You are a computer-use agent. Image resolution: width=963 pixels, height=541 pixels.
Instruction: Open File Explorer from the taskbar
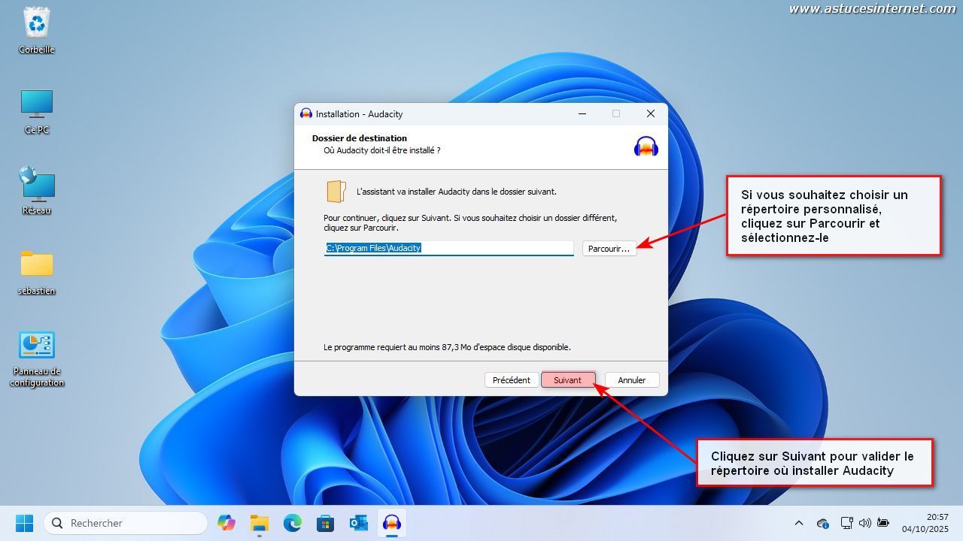[x=259, y=523]
